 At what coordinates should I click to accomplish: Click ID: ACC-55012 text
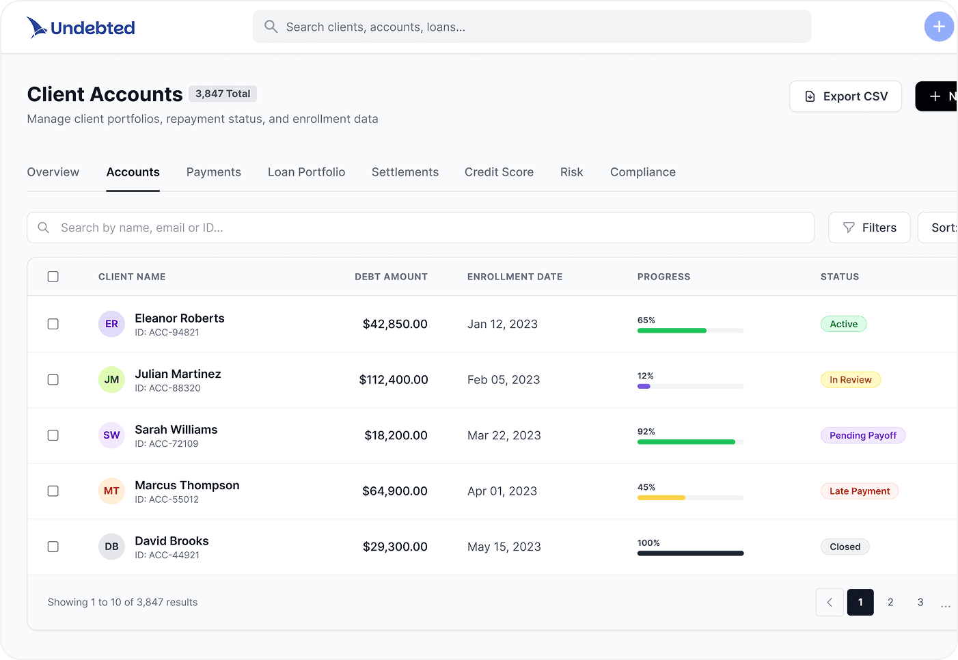pos(167,499)
